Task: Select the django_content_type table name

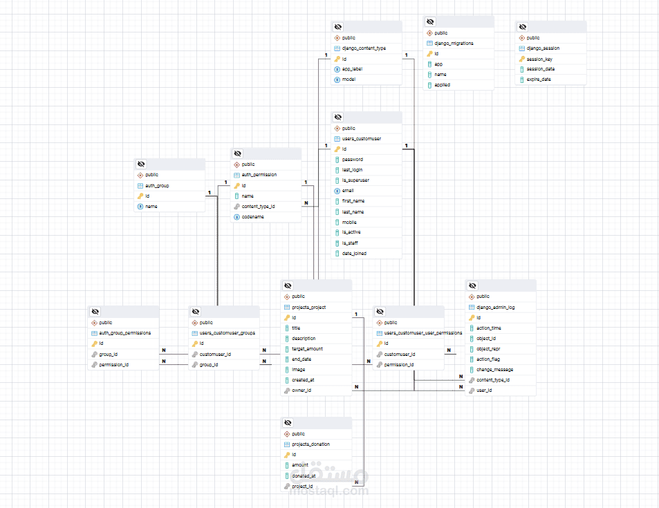Action: pos(364,48)
